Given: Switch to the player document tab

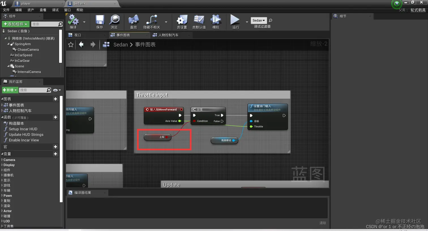Looking at the screenshot, I should coord(25,3).
